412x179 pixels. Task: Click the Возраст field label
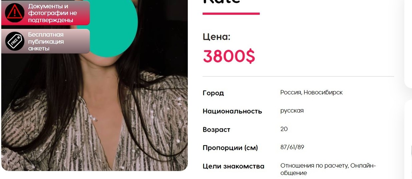[x=217, y=130]
